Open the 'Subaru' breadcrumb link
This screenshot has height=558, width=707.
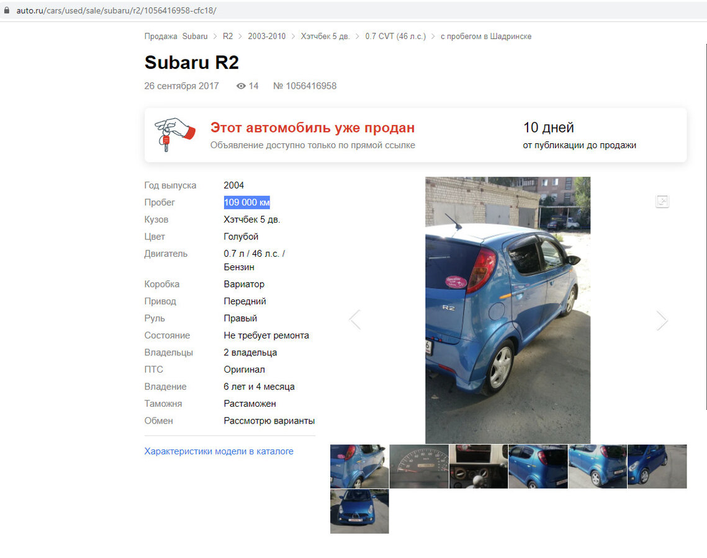pyautogui.click(x=195, y=37)
